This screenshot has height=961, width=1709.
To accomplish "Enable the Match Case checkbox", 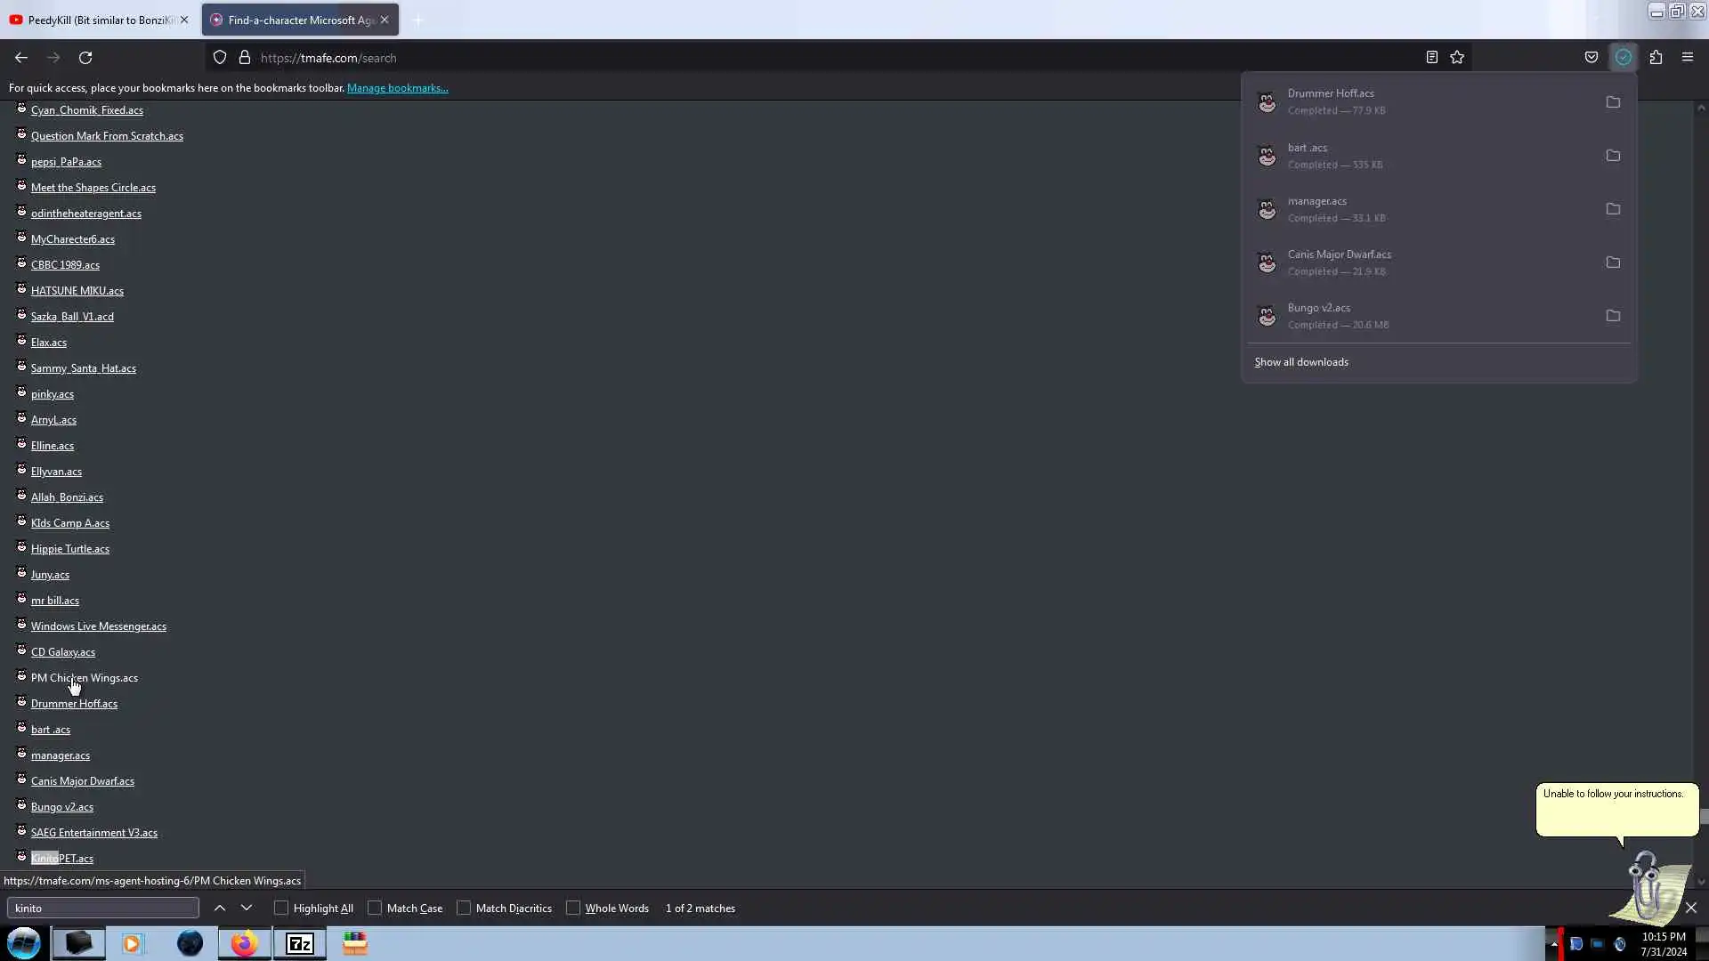I will (375, 908).
